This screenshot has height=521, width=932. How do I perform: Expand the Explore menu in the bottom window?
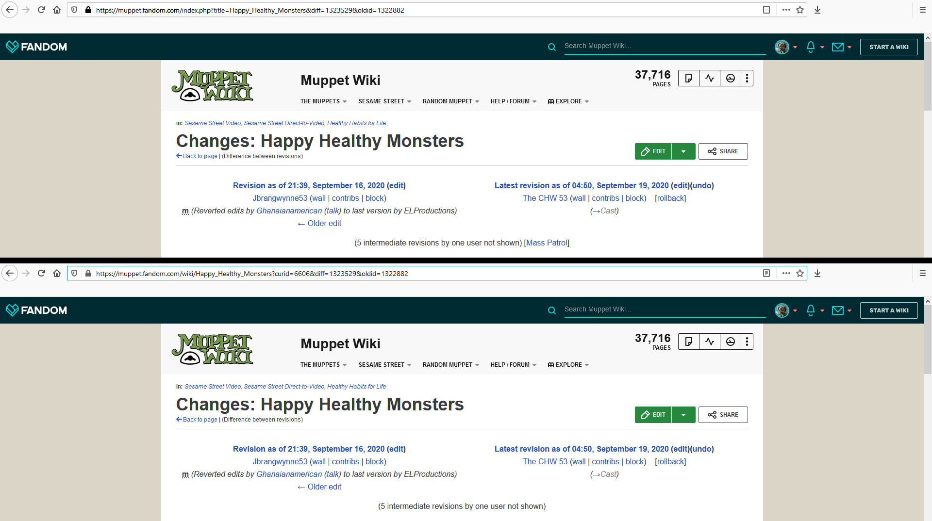point(568,365)
